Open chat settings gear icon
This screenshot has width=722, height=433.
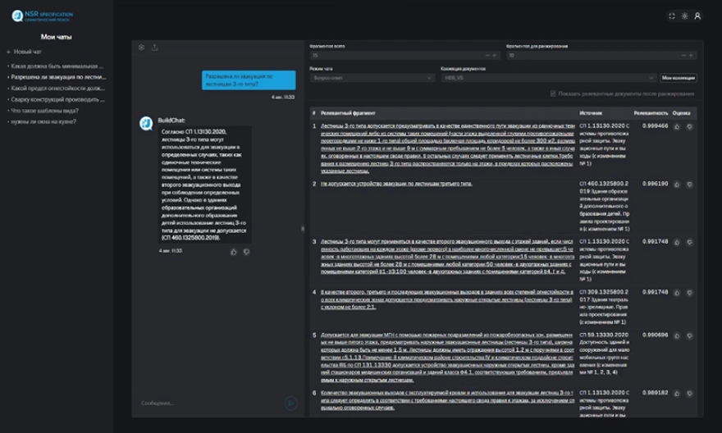coord(141,48)
